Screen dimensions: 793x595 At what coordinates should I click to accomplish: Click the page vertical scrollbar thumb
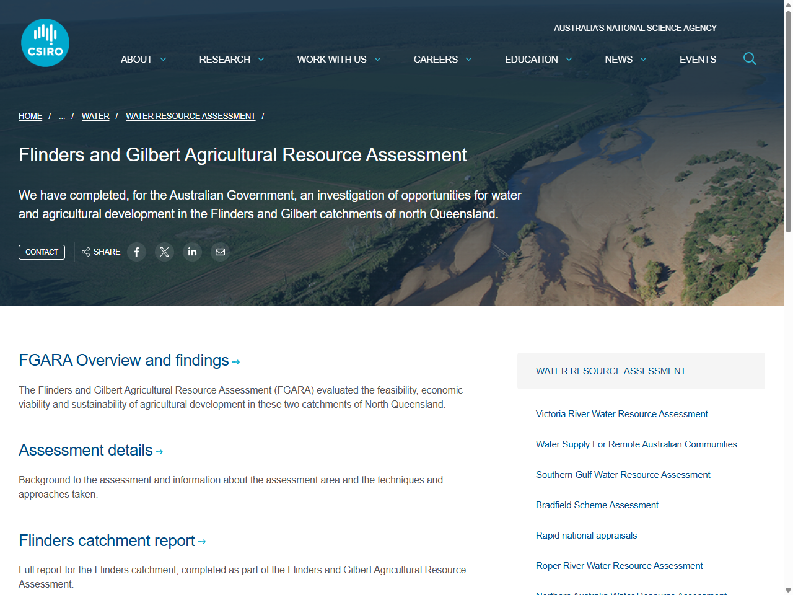click(788, 121)
